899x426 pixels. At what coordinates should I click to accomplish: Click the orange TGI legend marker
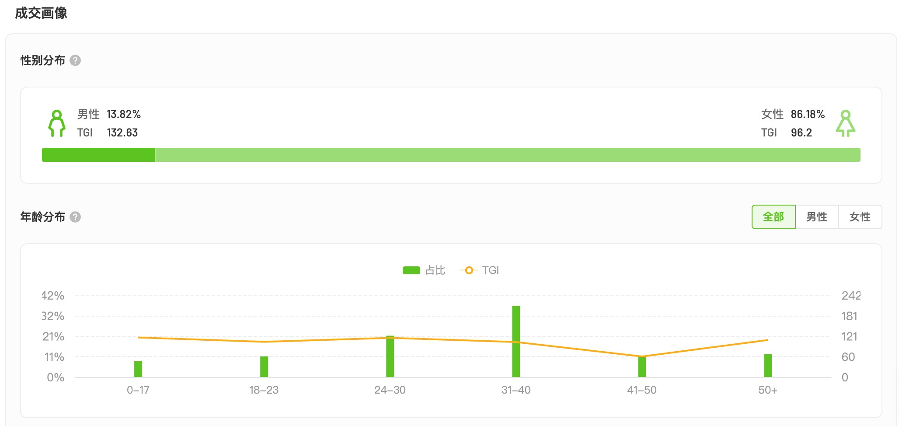pyautogui.click(x=469, y=270)
